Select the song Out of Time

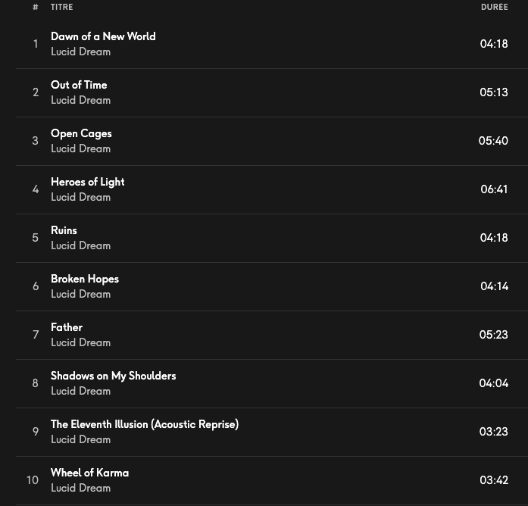(79, 85)
